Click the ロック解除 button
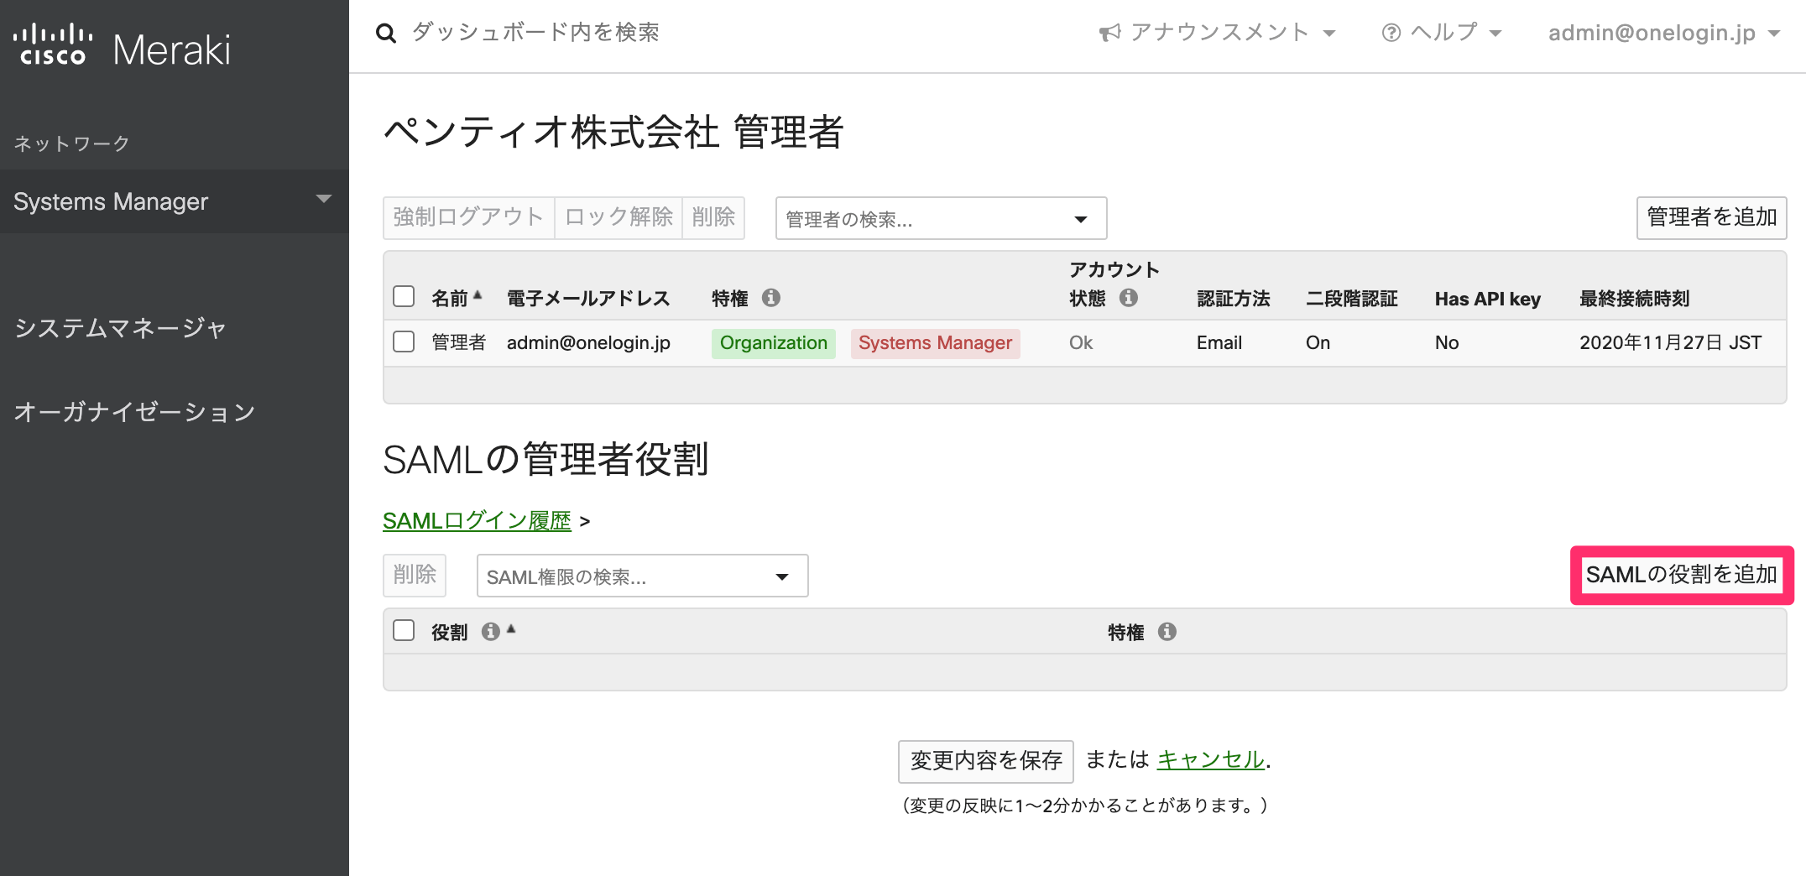The width and height of the screenshot is (1806, 876). 619,217
